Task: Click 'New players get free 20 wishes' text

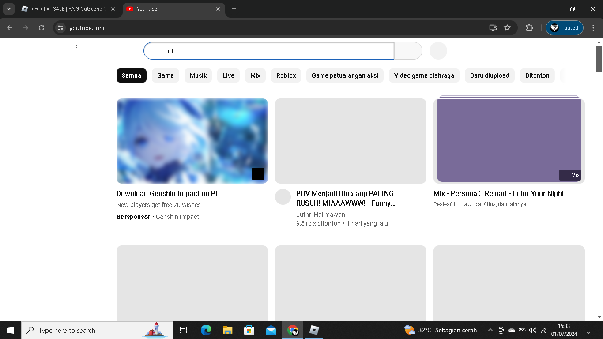Action: click(x=158, y=205)
